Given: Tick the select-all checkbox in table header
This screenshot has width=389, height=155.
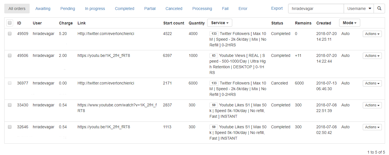Looking at the screenshot, I should (10, 23).
